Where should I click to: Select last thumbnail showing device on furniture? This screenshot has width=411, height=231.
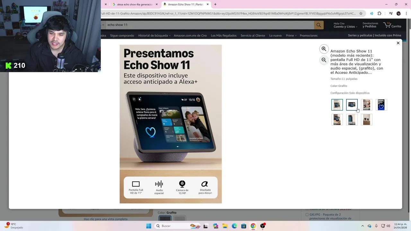coord(367,120)
